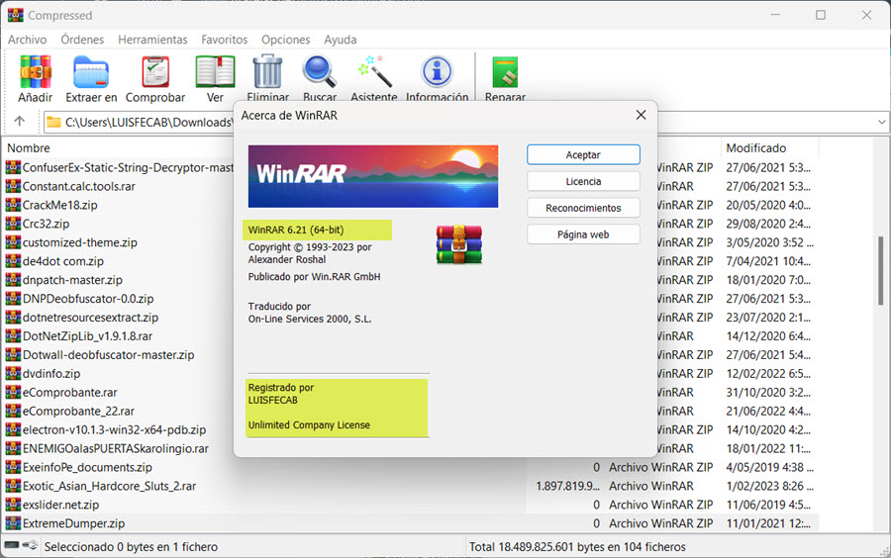This screenshot has height=558, width=891.
Task: Click WinRAR 6.21 (64-bit) version text
Action: click(296, 230)
